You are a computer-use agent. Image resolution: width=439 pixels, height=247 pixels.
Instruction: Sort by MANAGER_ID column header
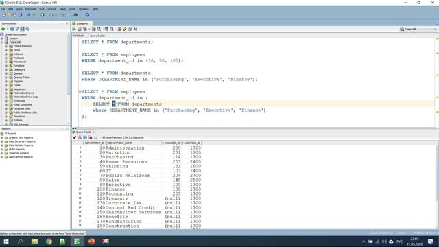pos(172,143)
